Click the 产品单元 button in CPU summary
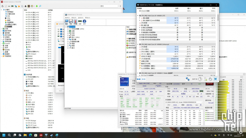This screenshot has width=246, height=138. pyautogui.click(x=158, y=86)
